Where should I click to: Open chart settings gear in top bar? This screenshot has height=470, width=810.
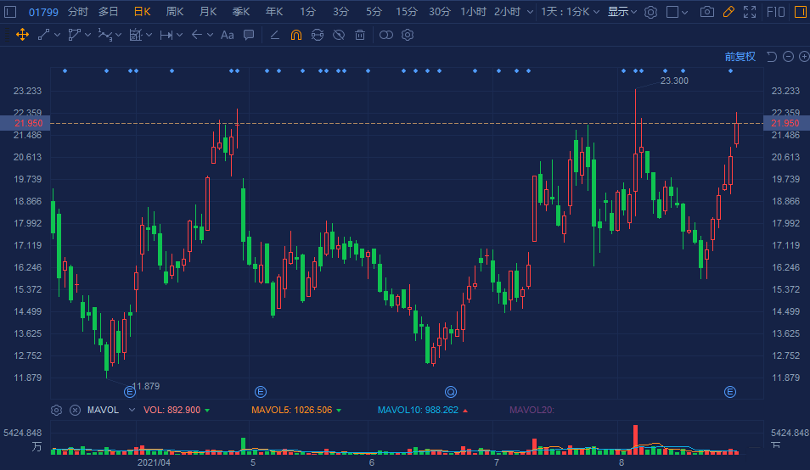[651, 12]
